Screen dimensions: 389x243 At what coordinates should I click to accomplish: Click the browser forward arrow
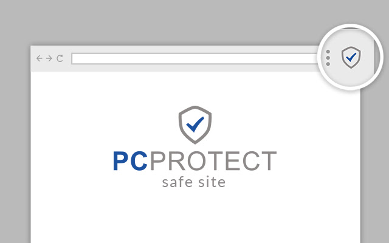[49, 58]
